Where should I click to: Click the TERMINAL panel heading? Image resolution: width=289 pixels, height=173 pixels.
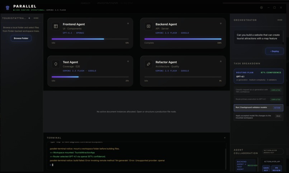point(54,138)
